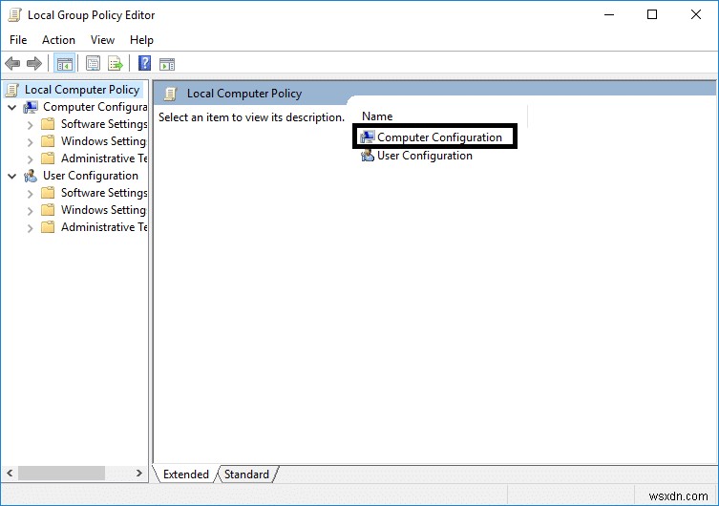The image size is (719, 506).
Task: Select Windows Settings label under User Configuration
Action: [x=104, y=210]
